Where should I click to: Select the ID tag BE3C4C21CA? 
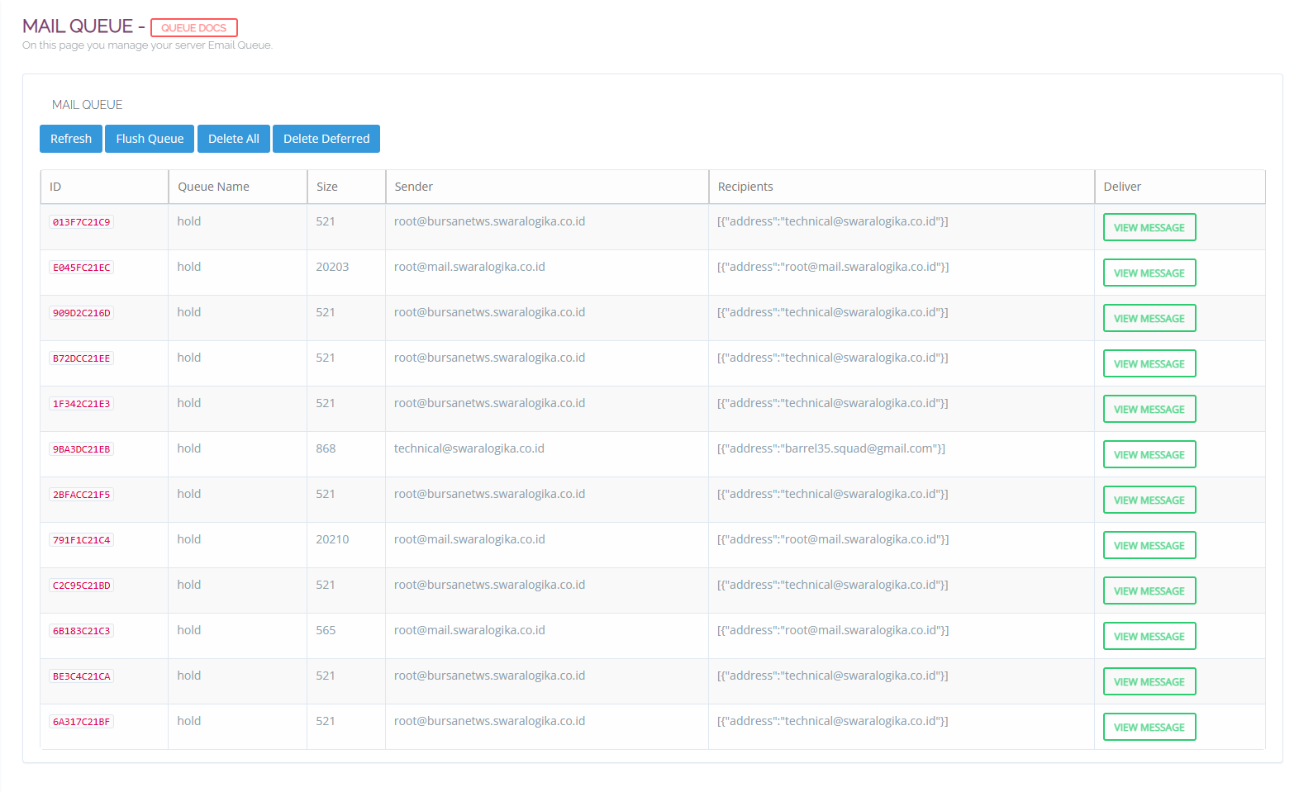tap(81, 676)
